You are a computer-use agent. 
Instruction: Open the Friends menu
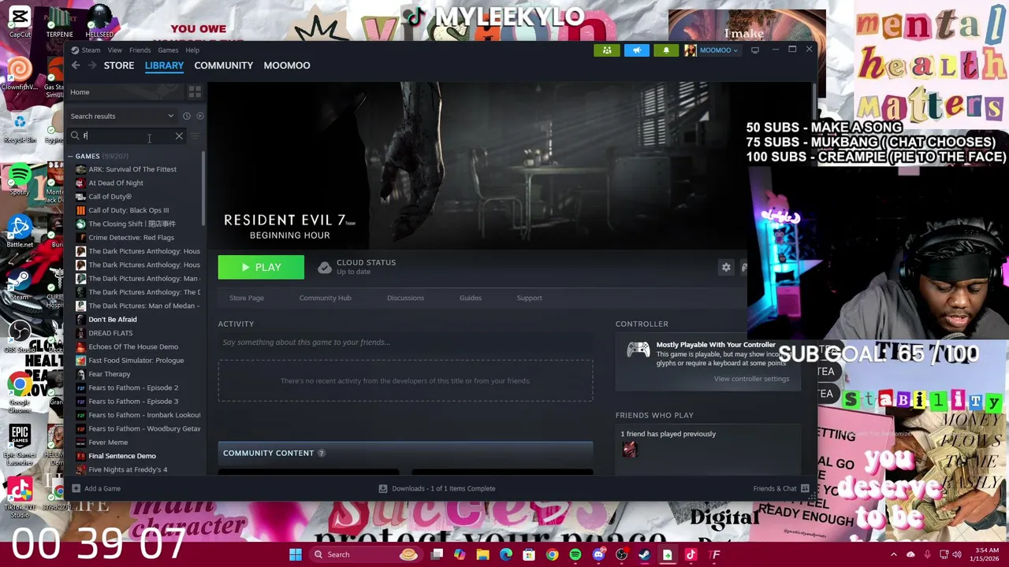140,50
